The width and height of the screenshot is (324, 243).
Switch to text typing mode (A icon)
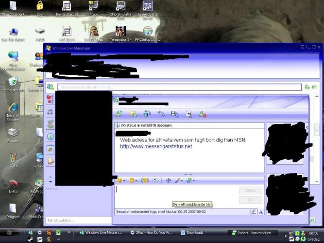[261, 212]
